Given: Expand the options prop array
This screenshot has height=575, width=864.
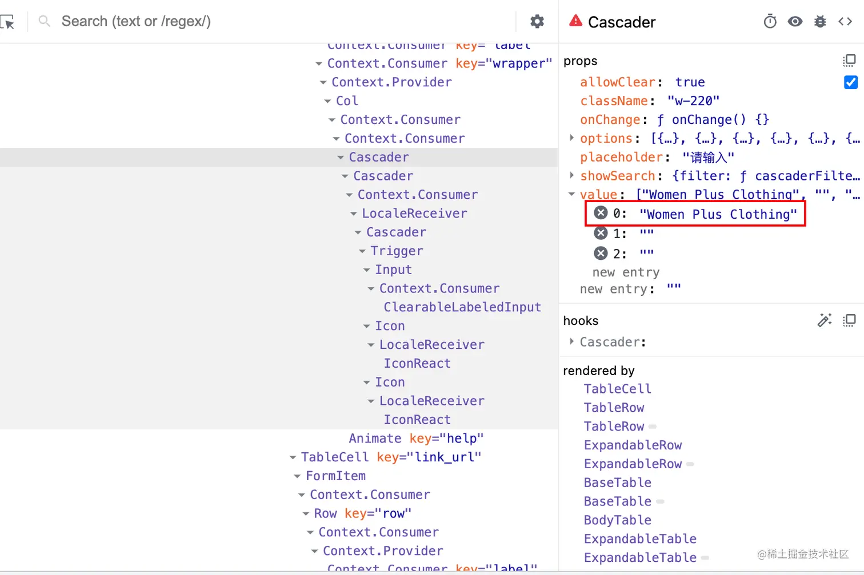Looking at the screenshot, I should tap(571, 138).
